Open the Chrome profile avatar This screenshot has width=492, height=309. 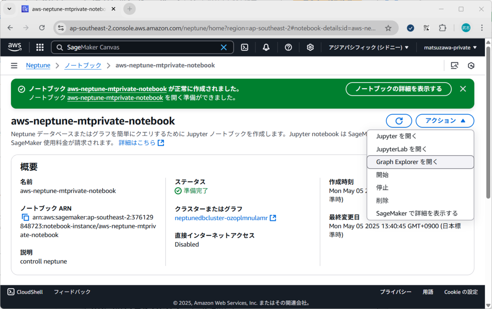pyautogui.click(x=466, y=28)
